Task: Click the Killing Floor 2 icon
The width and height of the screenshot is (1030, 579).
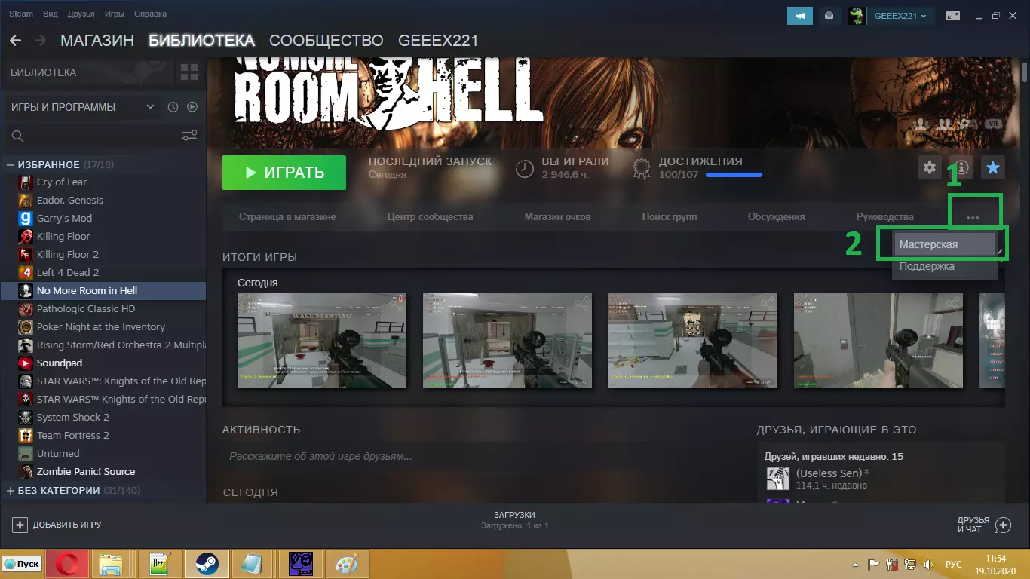Action: (x=25, y=255)
